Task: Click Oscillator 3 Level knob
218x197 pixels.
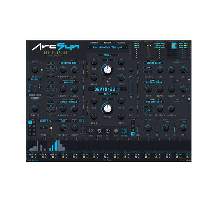Action: point(74,108)
